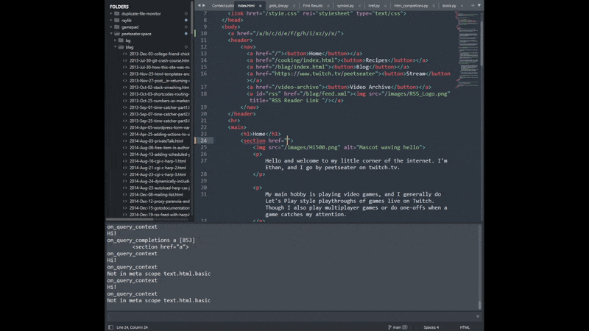Click the sidebar vertical scrollbar
This screenshot has width=589, height=331.
point(192,18)
